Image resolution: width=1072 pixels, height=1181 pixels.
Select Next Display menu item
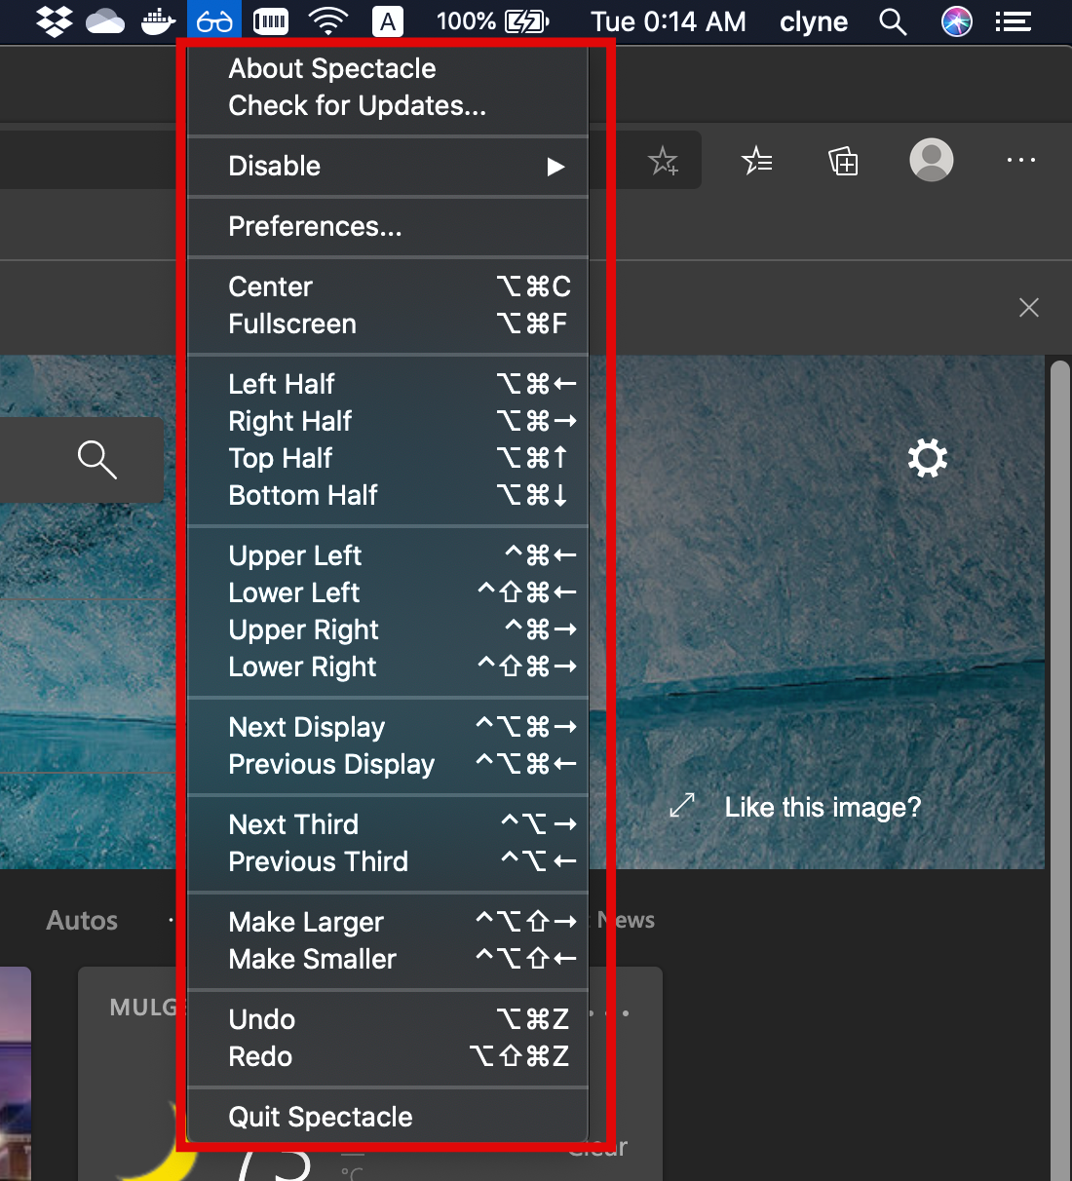pyautogui.click(x=388, y=727)
